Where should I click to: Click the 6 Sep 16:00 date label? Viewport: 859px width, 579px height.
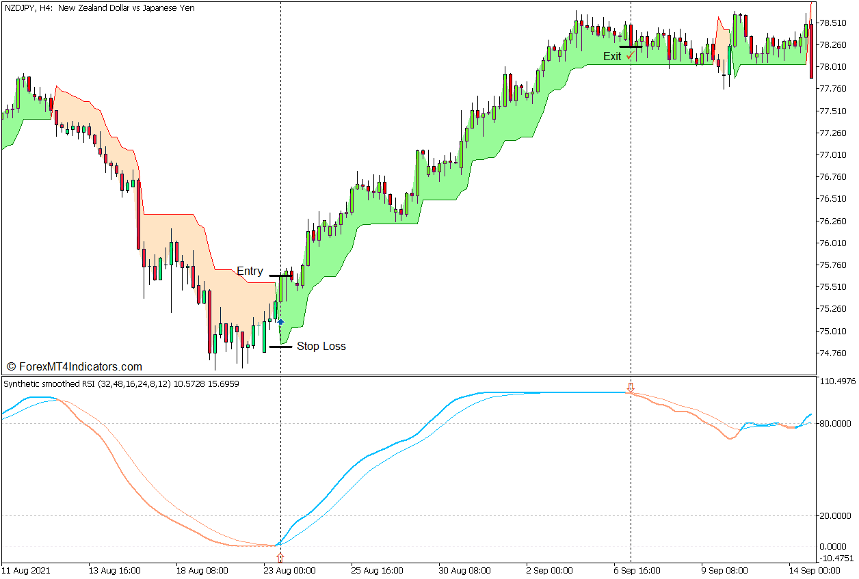636,570
